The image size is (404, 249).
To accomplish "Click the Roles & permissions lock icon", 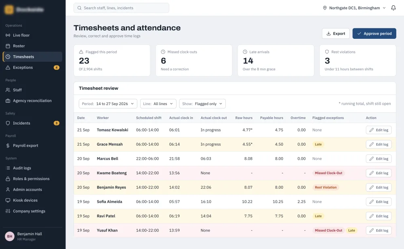I will pos(8,179).
